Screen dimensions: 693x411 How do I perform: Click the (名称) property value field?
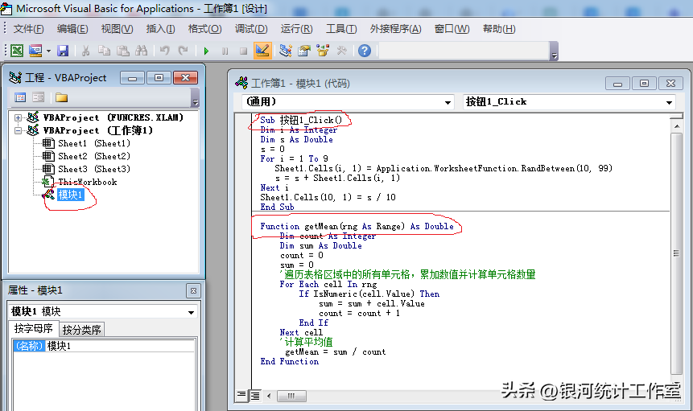(120, 346)
